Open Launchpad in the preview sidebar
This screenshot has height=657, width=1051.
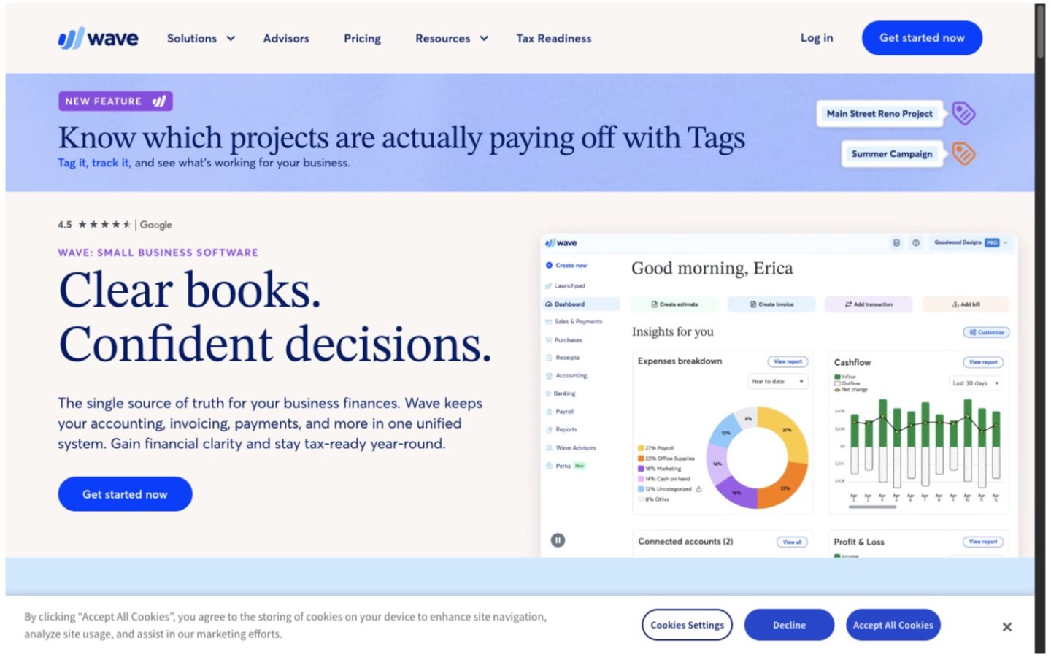click(569, 285)
